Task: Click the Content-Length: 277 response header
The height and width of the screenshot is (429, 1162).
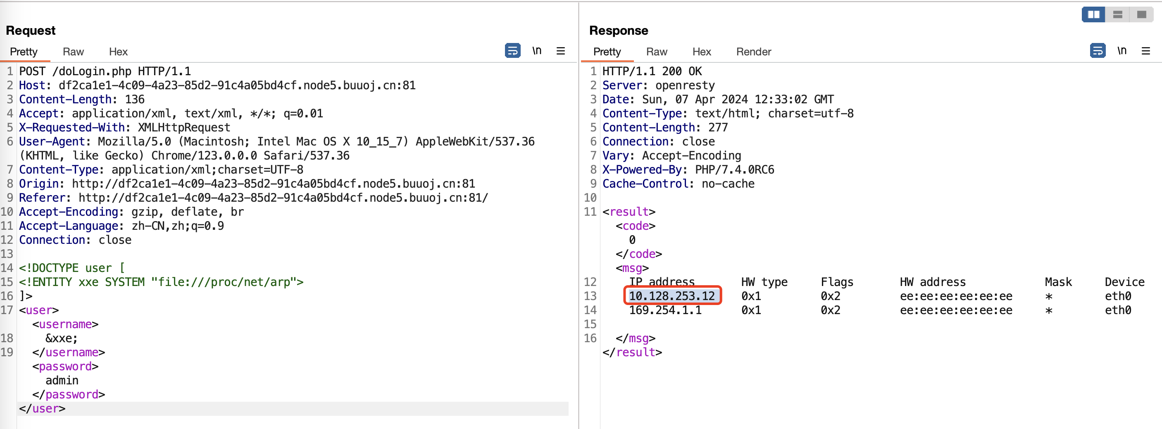Action: coord(665,127)
